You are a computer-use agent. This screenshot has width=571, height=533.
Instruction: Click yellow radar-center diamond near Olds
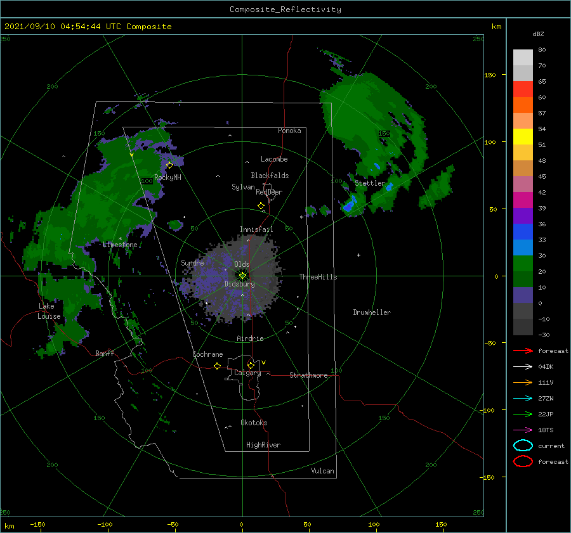tap(242, 276)
